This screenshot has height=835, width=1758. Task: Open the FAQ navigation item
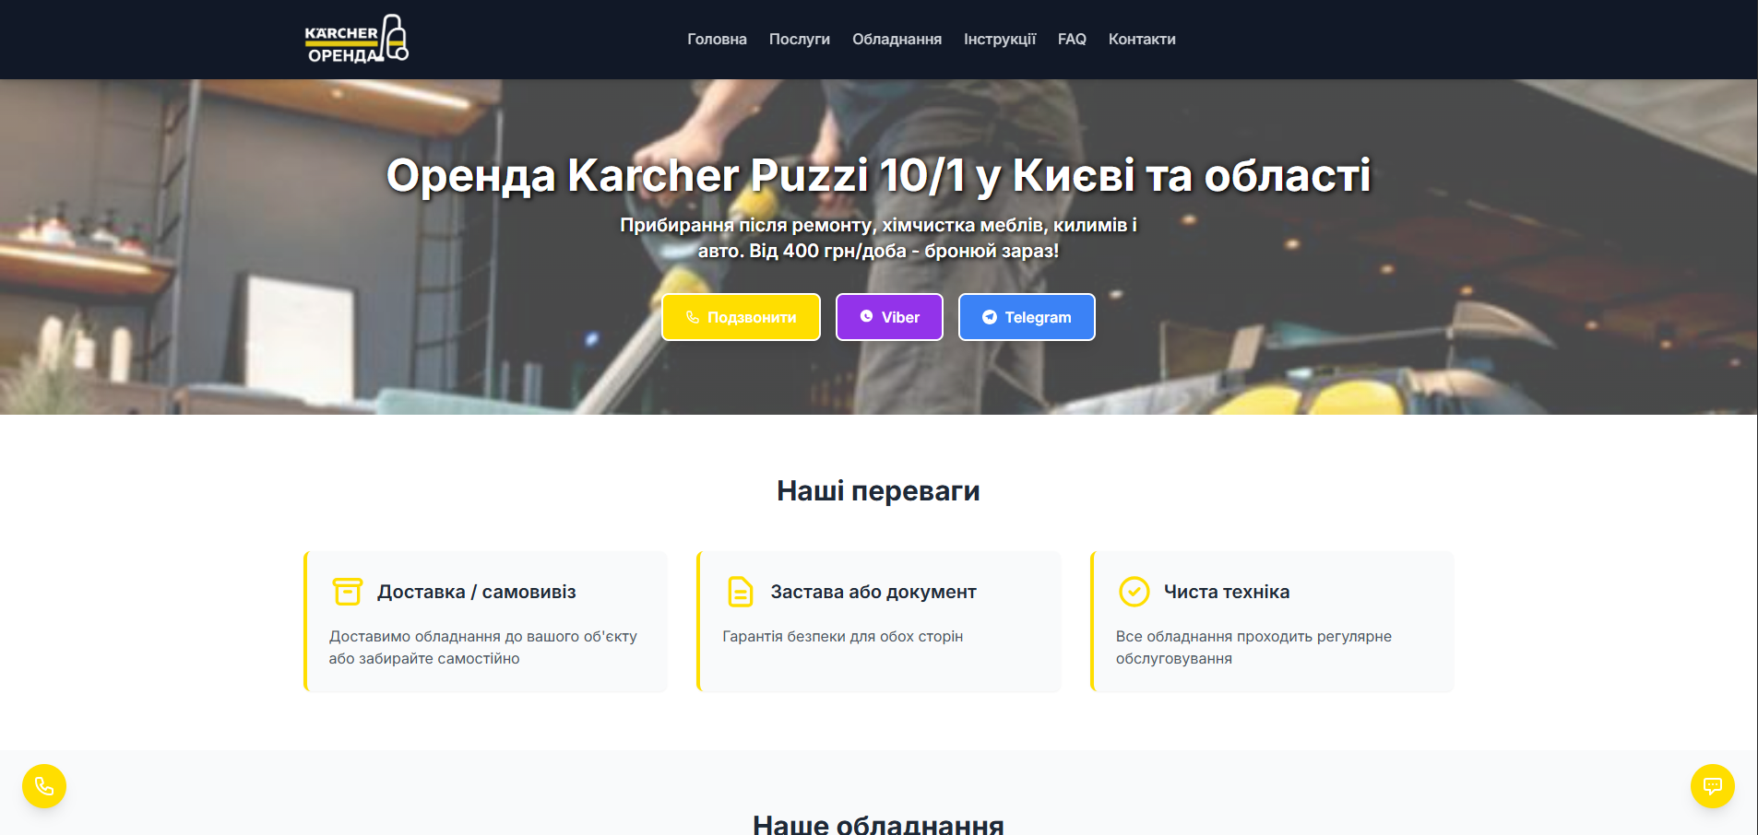tap(1072, 40)
